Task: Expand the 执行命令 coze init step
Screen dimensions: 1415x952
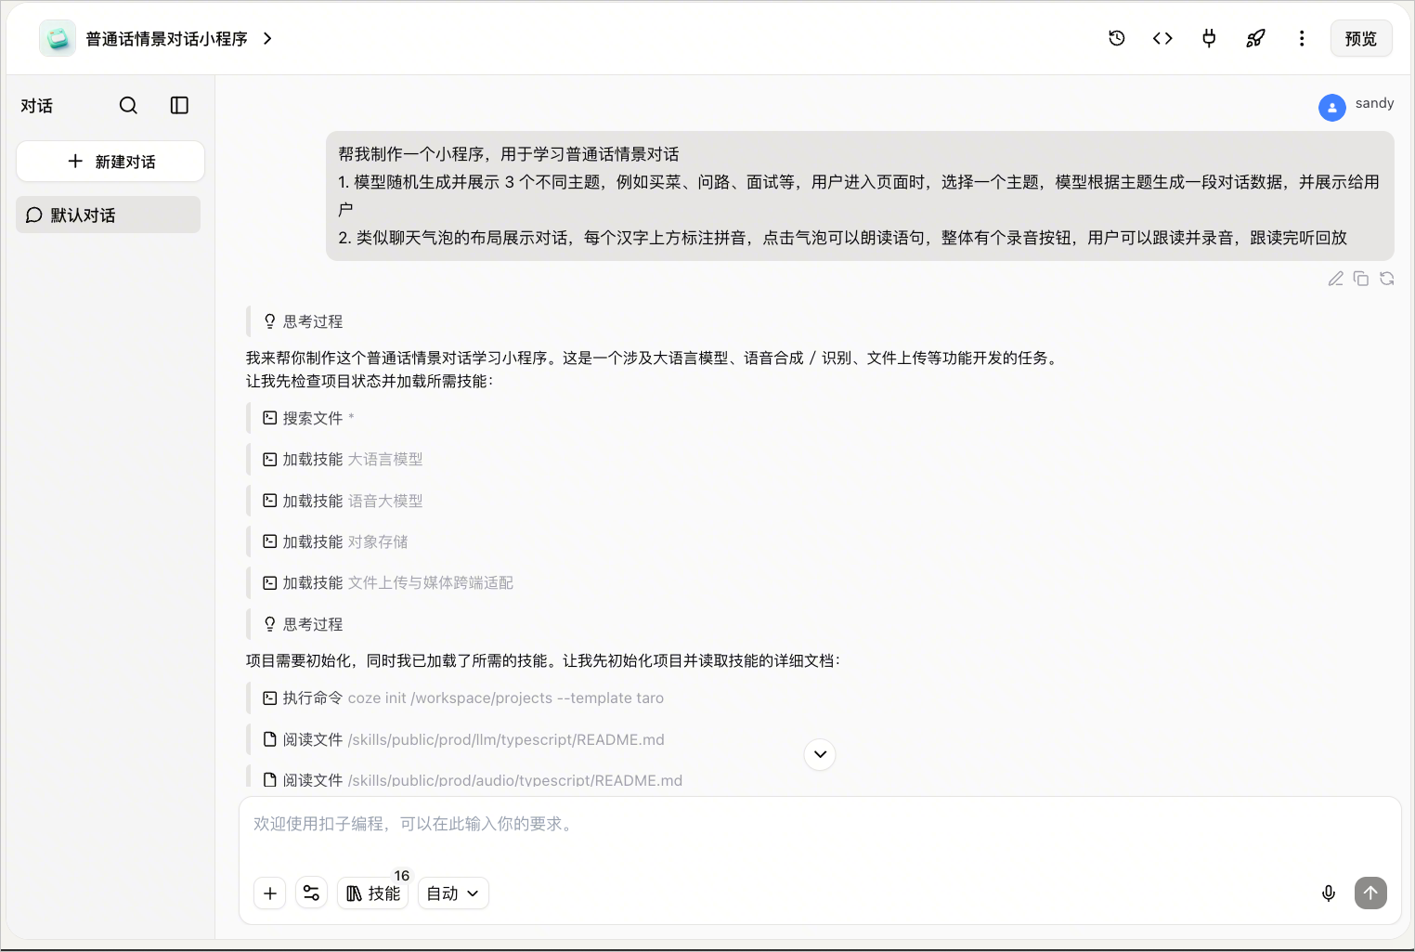Action: point(463,698)
